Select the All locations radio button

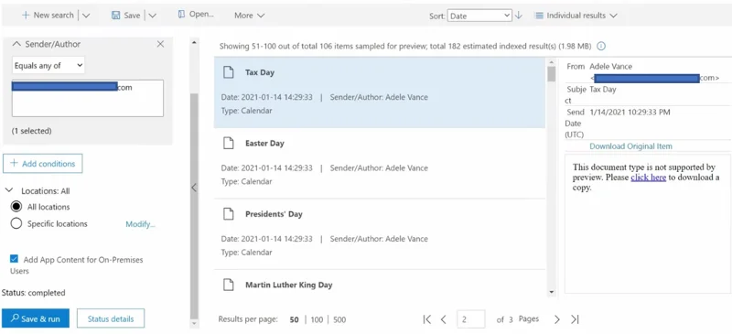click(16, 207)
